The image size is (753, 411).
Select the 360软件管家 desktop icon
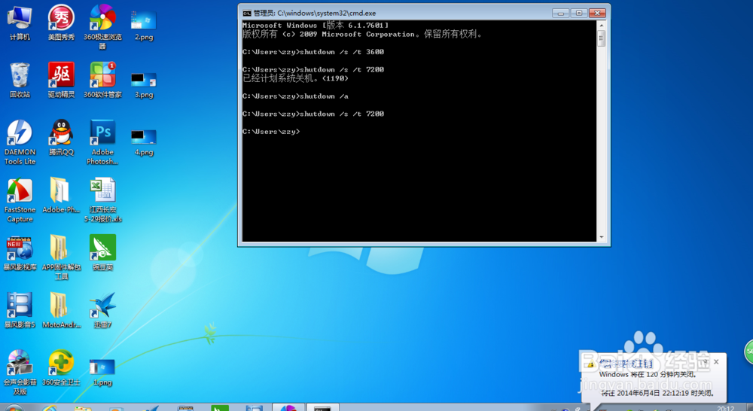point(102,81)
